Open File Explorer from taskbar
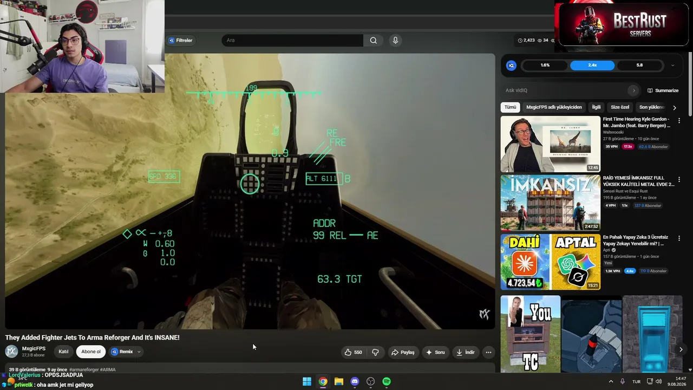Viewport: 693px width, 390px height. click(339, 381)
